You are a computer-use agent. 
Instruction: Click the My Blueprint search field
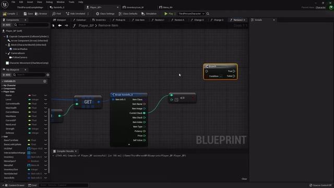pos(29,75)
